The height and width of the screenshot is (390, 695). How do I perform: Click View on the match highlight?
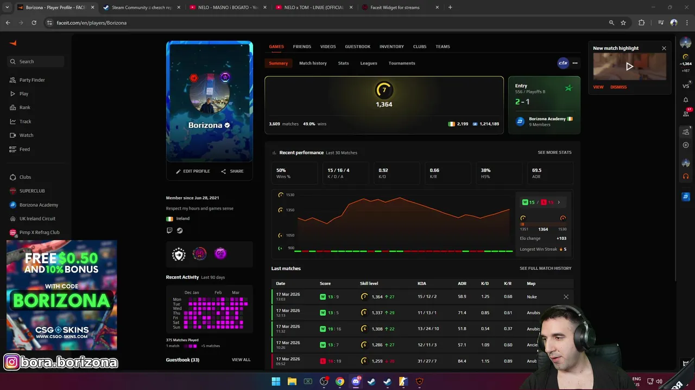[598, 87]
